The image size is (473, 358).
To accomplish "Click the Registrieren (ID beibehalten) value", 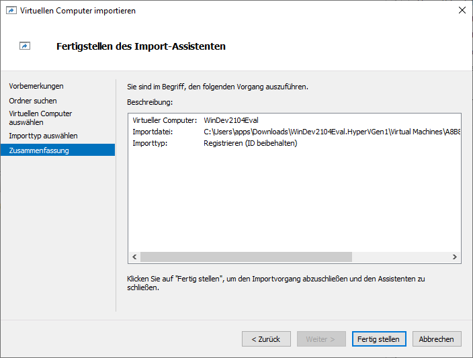I will point(250,143).
